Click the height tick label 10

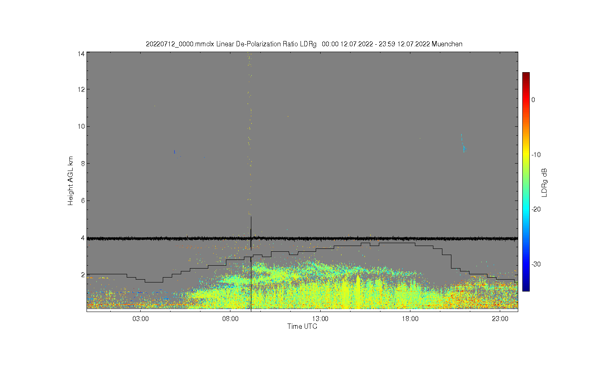[81, 126]
